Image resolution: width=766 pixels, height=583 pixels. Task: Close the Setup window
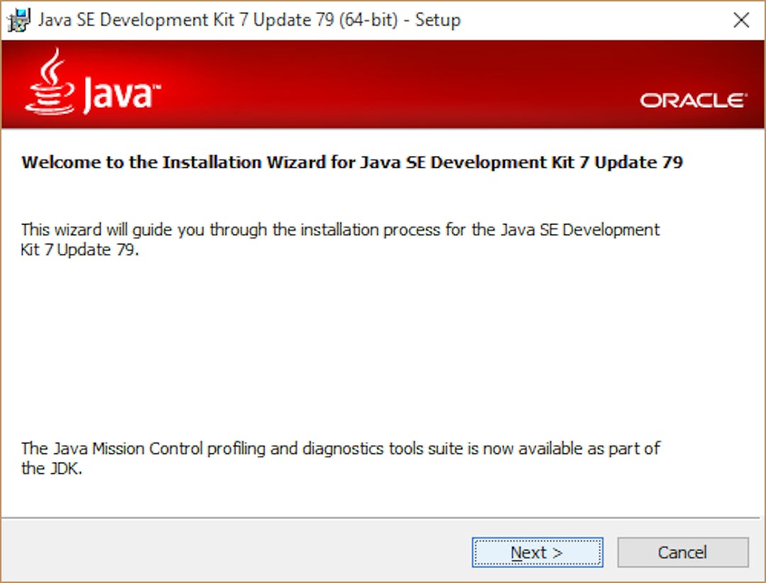click(741, 20)
